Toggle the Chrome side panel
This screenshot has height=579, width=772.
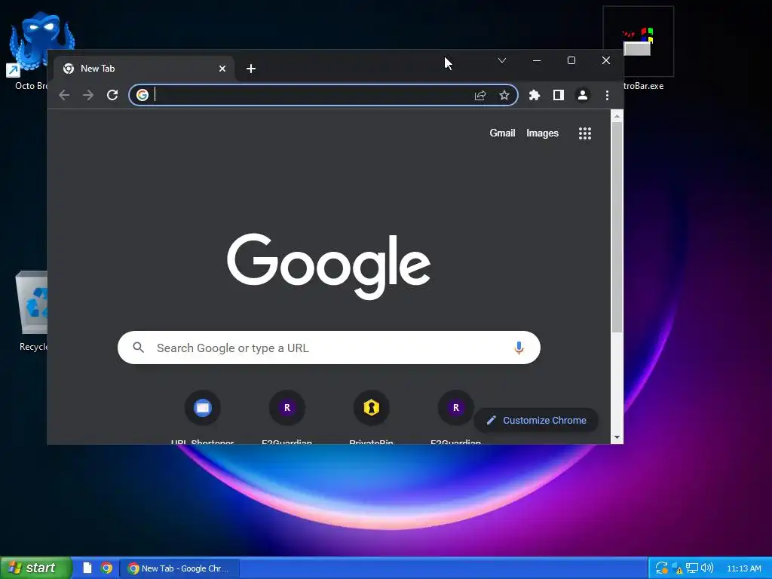coord(559,95)
